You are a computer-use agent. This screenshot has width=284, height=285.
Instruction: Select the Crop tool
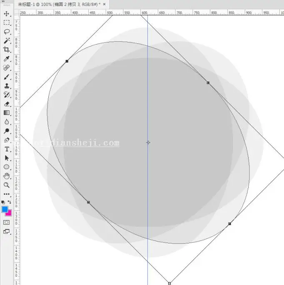7,50
